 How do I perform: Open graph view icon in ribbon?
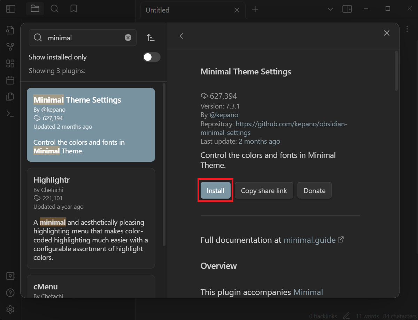(x=10, y=47)
